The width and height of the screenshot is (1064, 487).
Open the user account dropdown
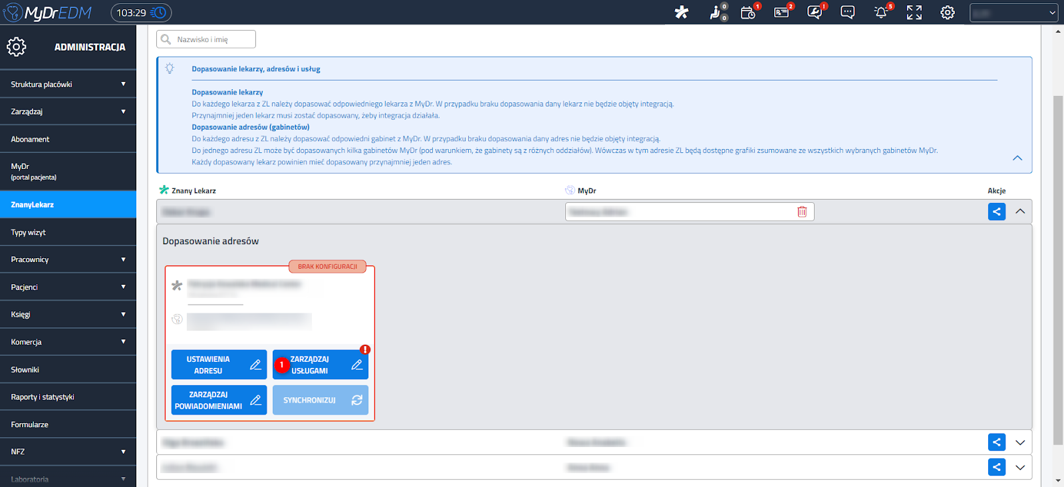point(1013,13)
